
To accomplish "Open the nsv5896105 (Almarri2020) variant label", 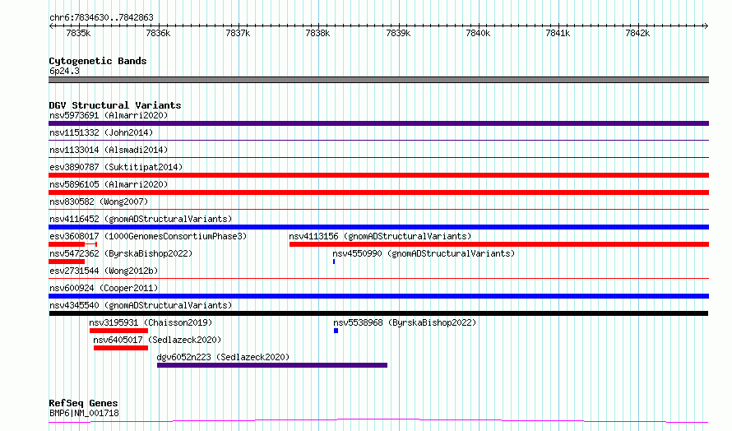I will 109,184.
